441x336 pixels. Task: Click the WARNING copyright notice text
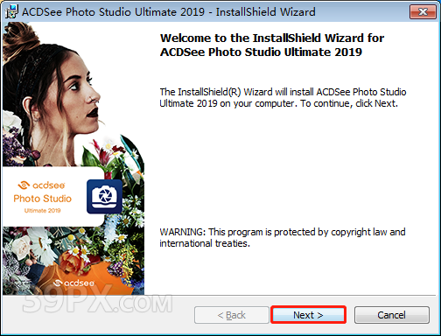pos(283,237)
